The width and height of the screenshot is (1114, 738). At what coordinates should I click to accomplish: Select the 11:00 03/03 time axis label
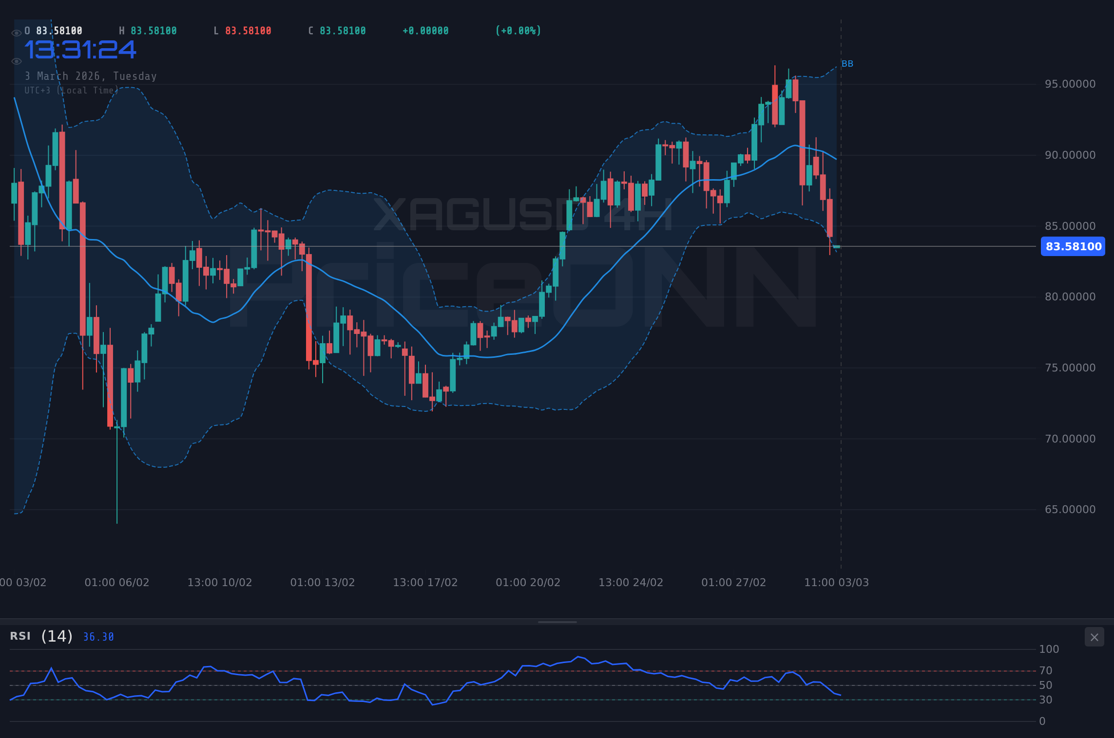tap(837, 582)
